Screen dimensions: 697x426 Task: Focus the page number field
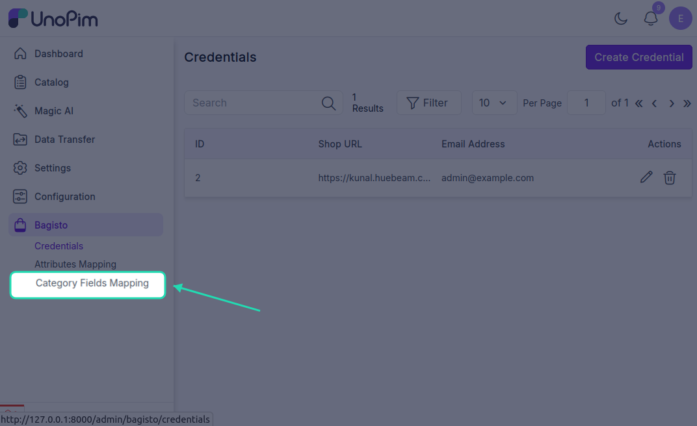click(x=586, y=103)
